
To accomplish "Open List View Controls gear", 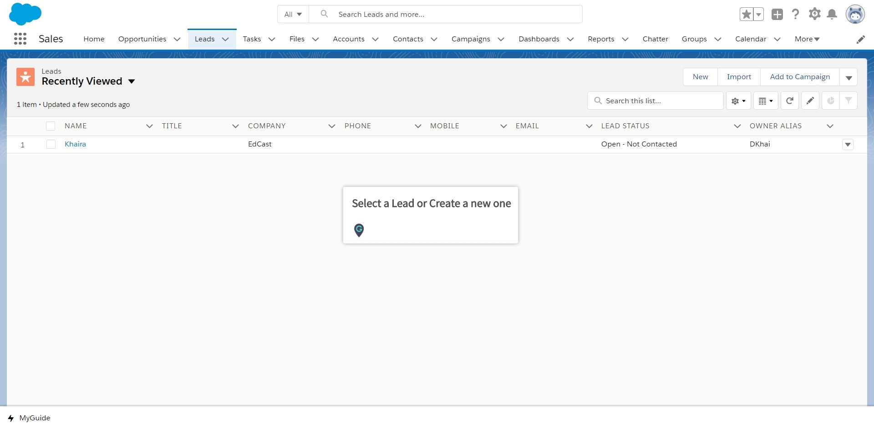I will point(738,101).
